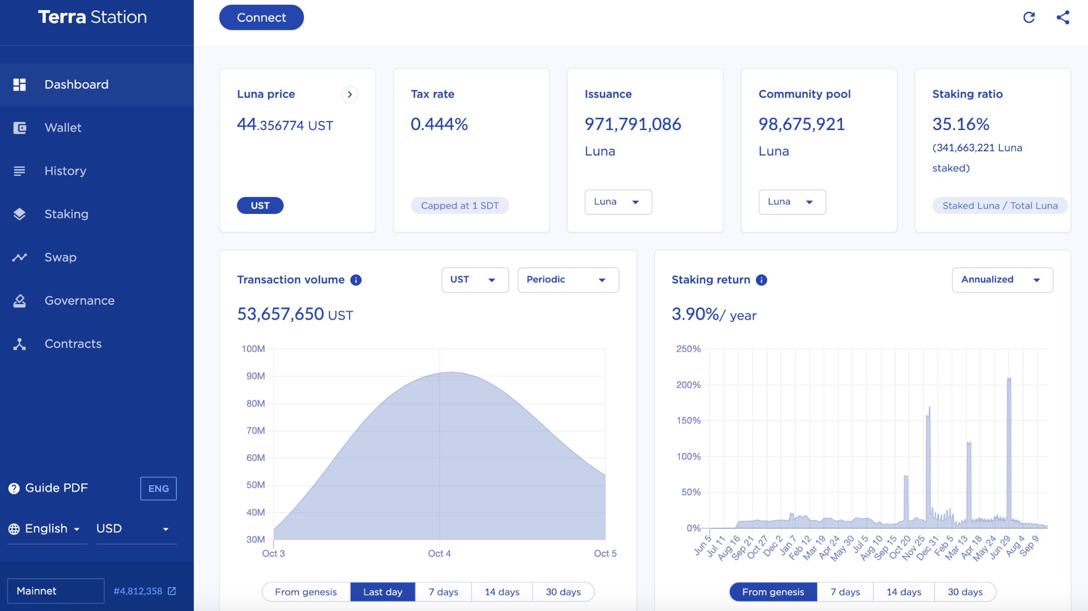Viewport: 1088px width, 611px height.
Task: Toggle the Annualized staking return dropdown
Action: [x=1000, y=279]
